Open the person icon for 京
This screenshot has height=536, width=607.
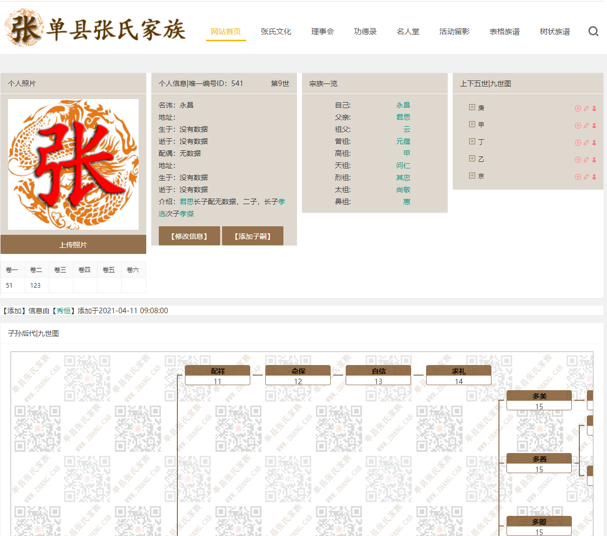[x=594, y=176]
